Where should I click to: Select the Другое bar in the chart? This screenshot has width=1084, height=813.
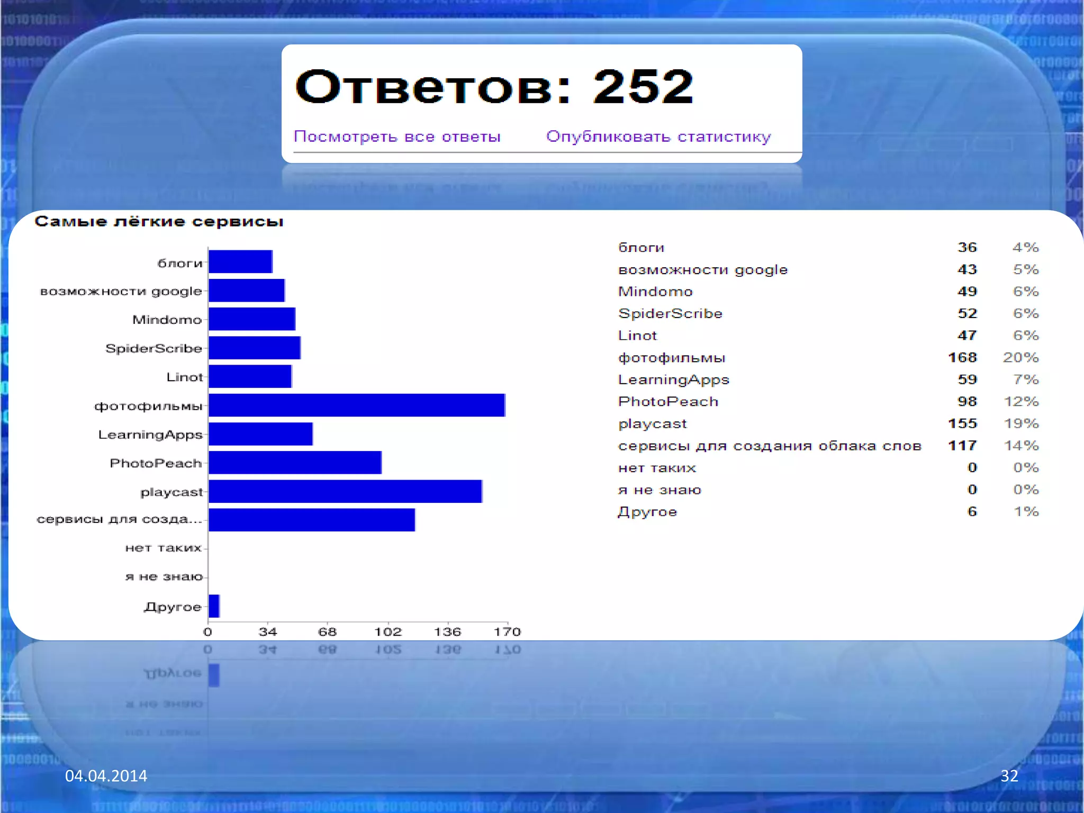[x=214, y=606]
